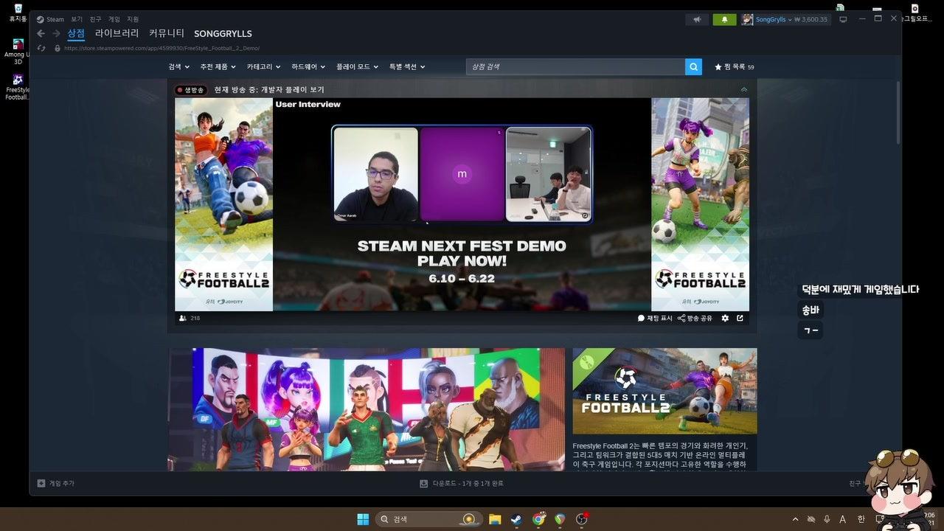Click the 생방송 live badge
944x531 pixels.
coord(190,90)
